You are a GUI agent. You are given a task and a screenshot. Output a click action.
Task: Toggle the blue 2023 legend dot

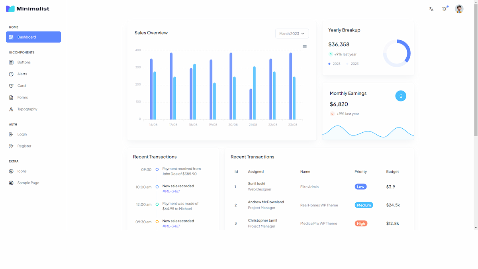[329, 64]
